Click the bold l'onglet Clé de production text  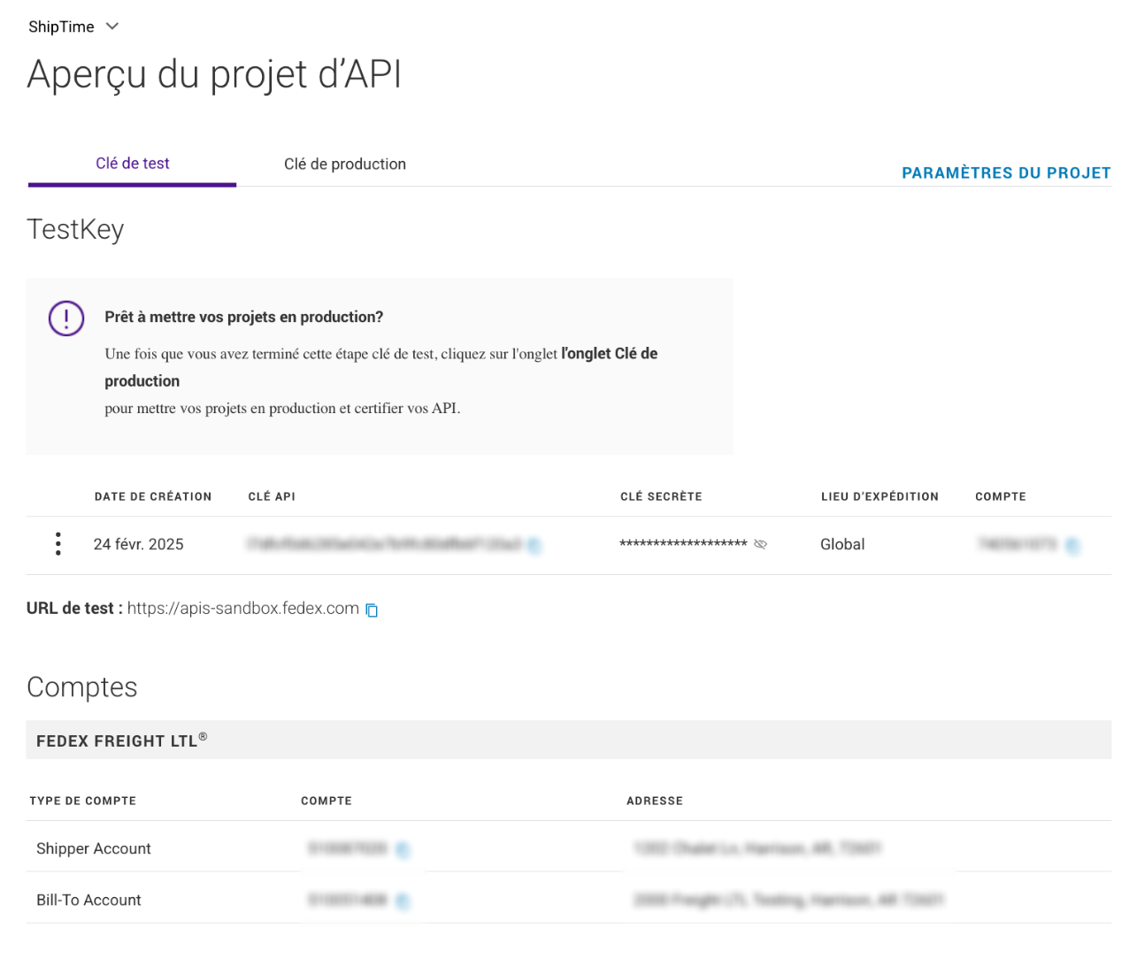(381, 367)
